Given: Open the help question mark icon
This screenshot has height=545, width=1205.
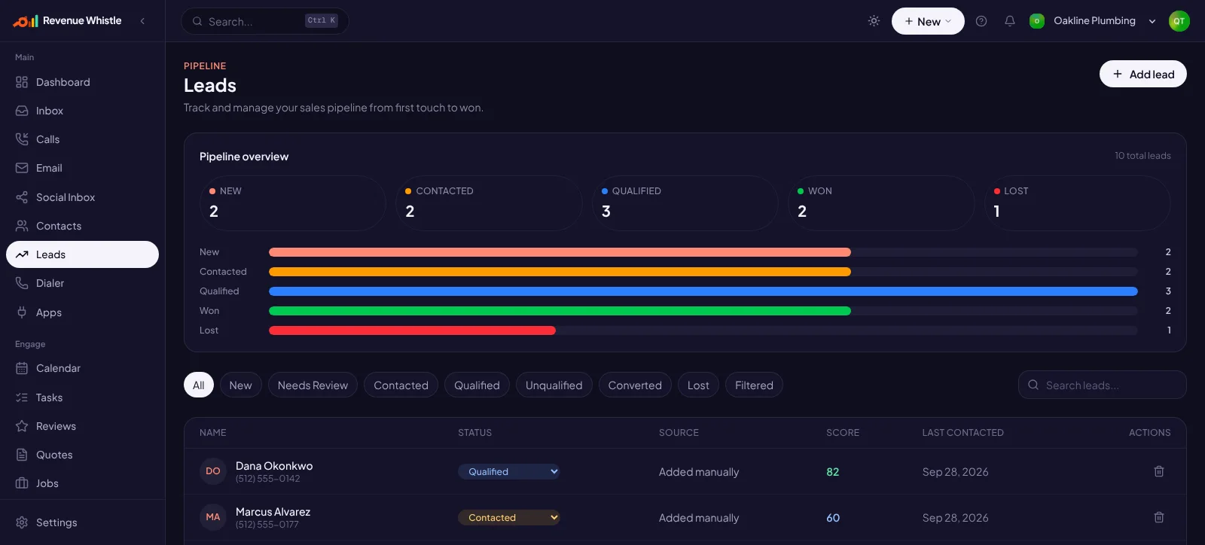Looking at the screenshot, I should [981, 21].
